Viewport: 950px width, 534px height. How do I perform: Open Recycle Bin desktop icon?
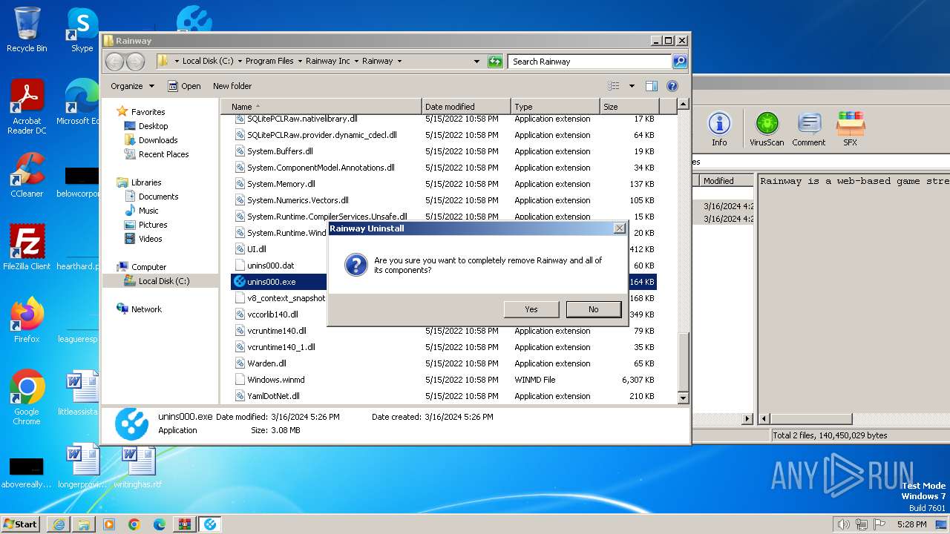click(27, 30)
